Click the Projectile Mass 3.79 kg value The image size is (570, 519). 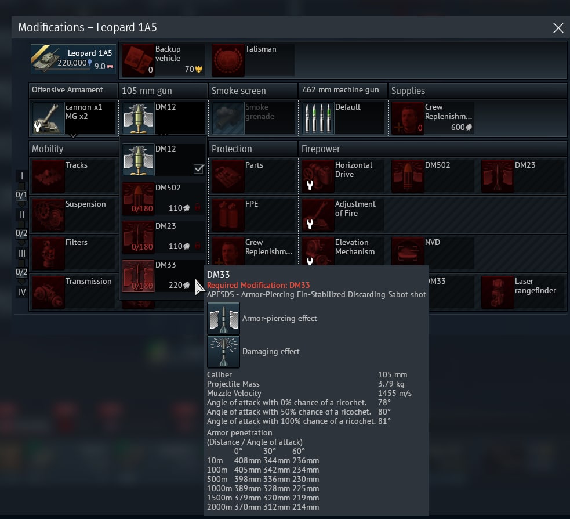pos(391,384)
